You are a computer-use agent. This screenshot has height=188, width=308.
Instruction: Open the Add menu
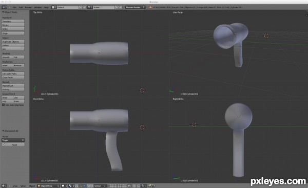tap(21, 7)
